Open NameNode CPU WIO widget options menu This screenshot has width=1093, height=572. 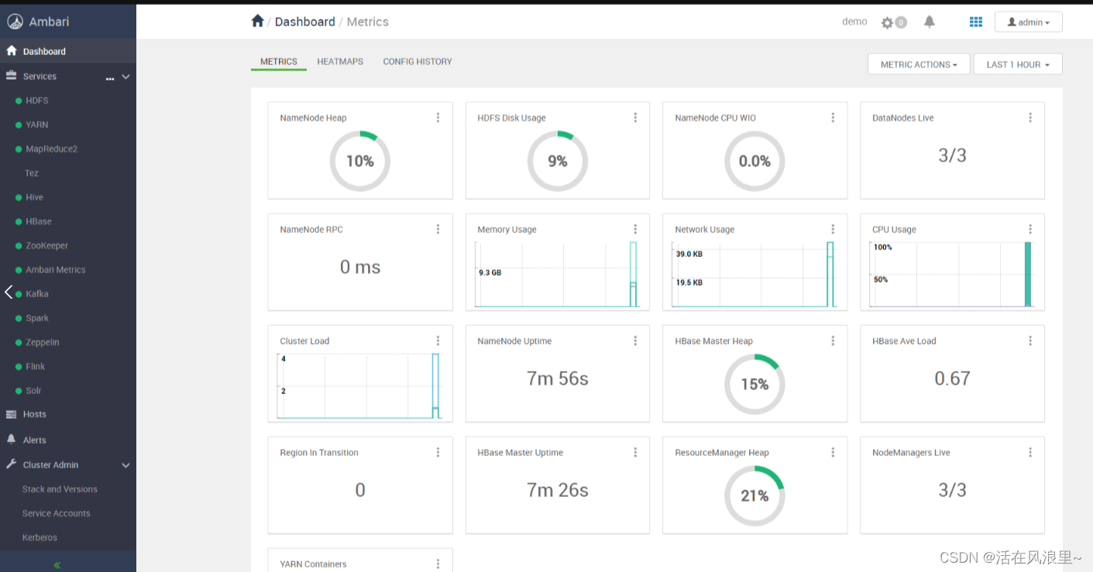pos(833,118)
